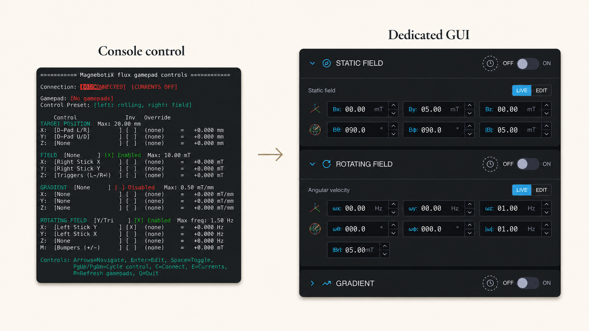Select spherical globe icon in Angular velocity
The width and height of the screenshot is (589, 331).
coord(315,229)
